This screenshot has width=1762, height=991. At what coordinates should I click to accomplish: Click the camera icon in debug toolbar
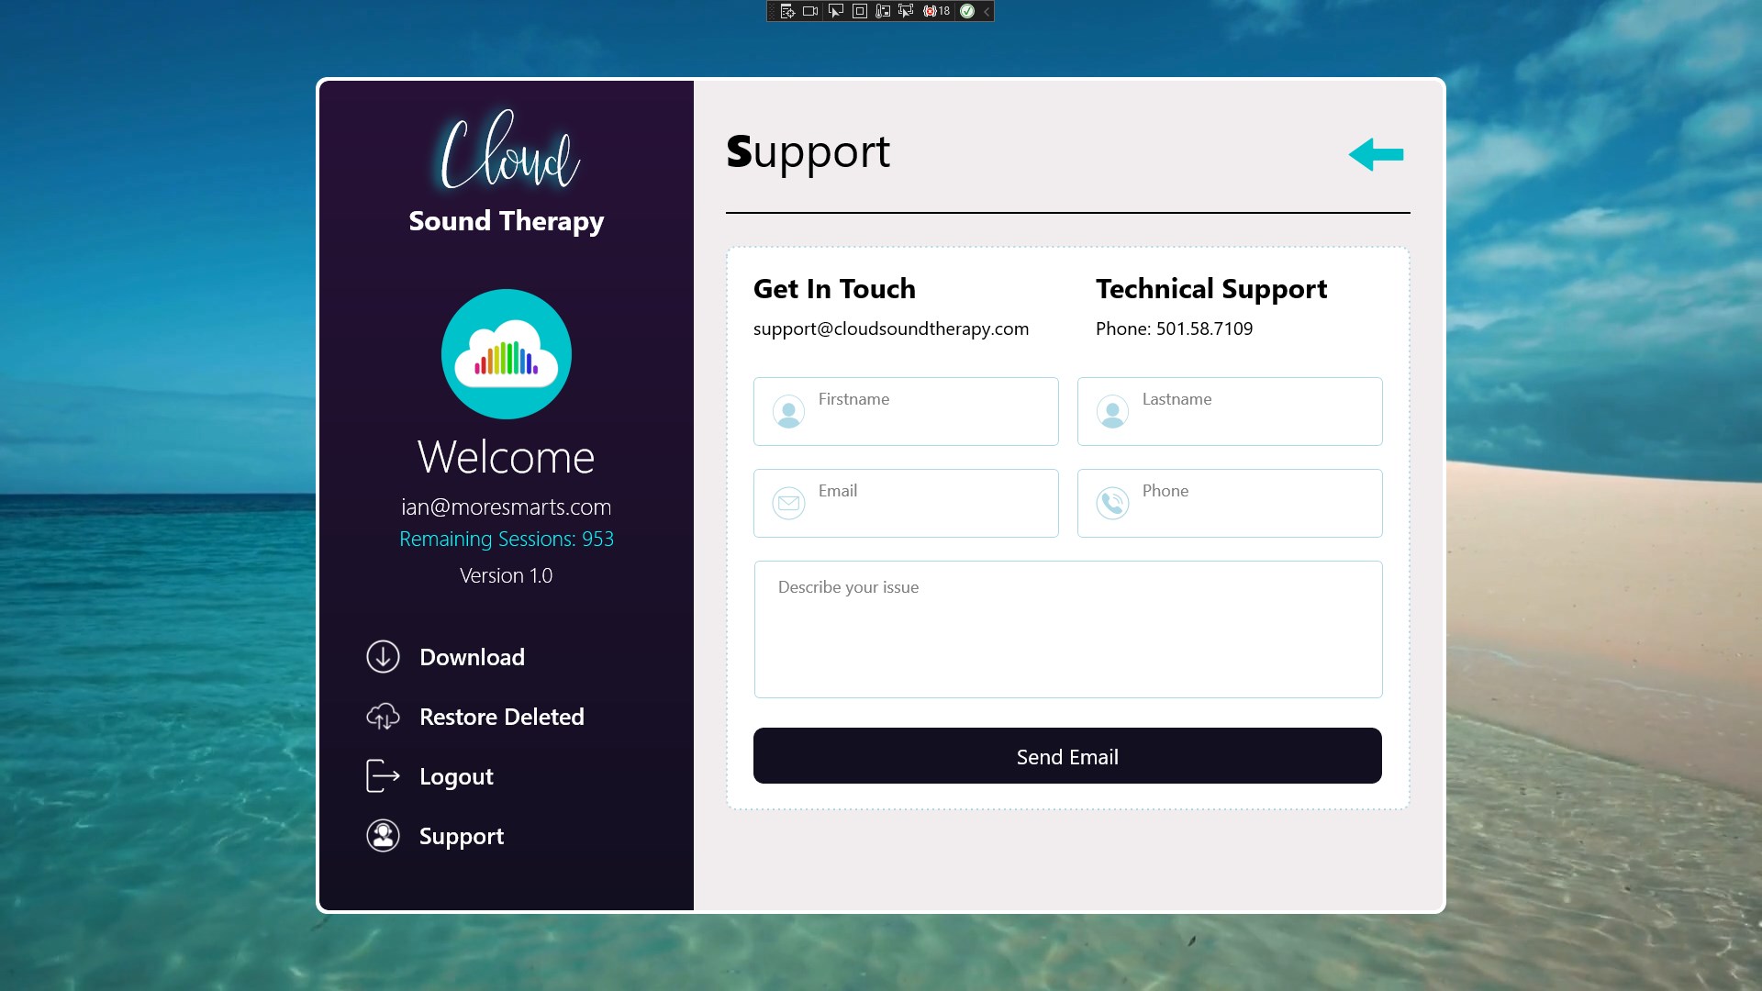pyautogui.click(x=810, y=11)
